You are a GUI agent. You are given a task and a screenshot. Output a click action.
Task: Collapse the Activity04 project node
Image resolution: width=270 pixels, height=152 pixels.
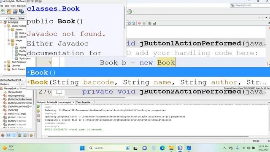click(1, 22)
